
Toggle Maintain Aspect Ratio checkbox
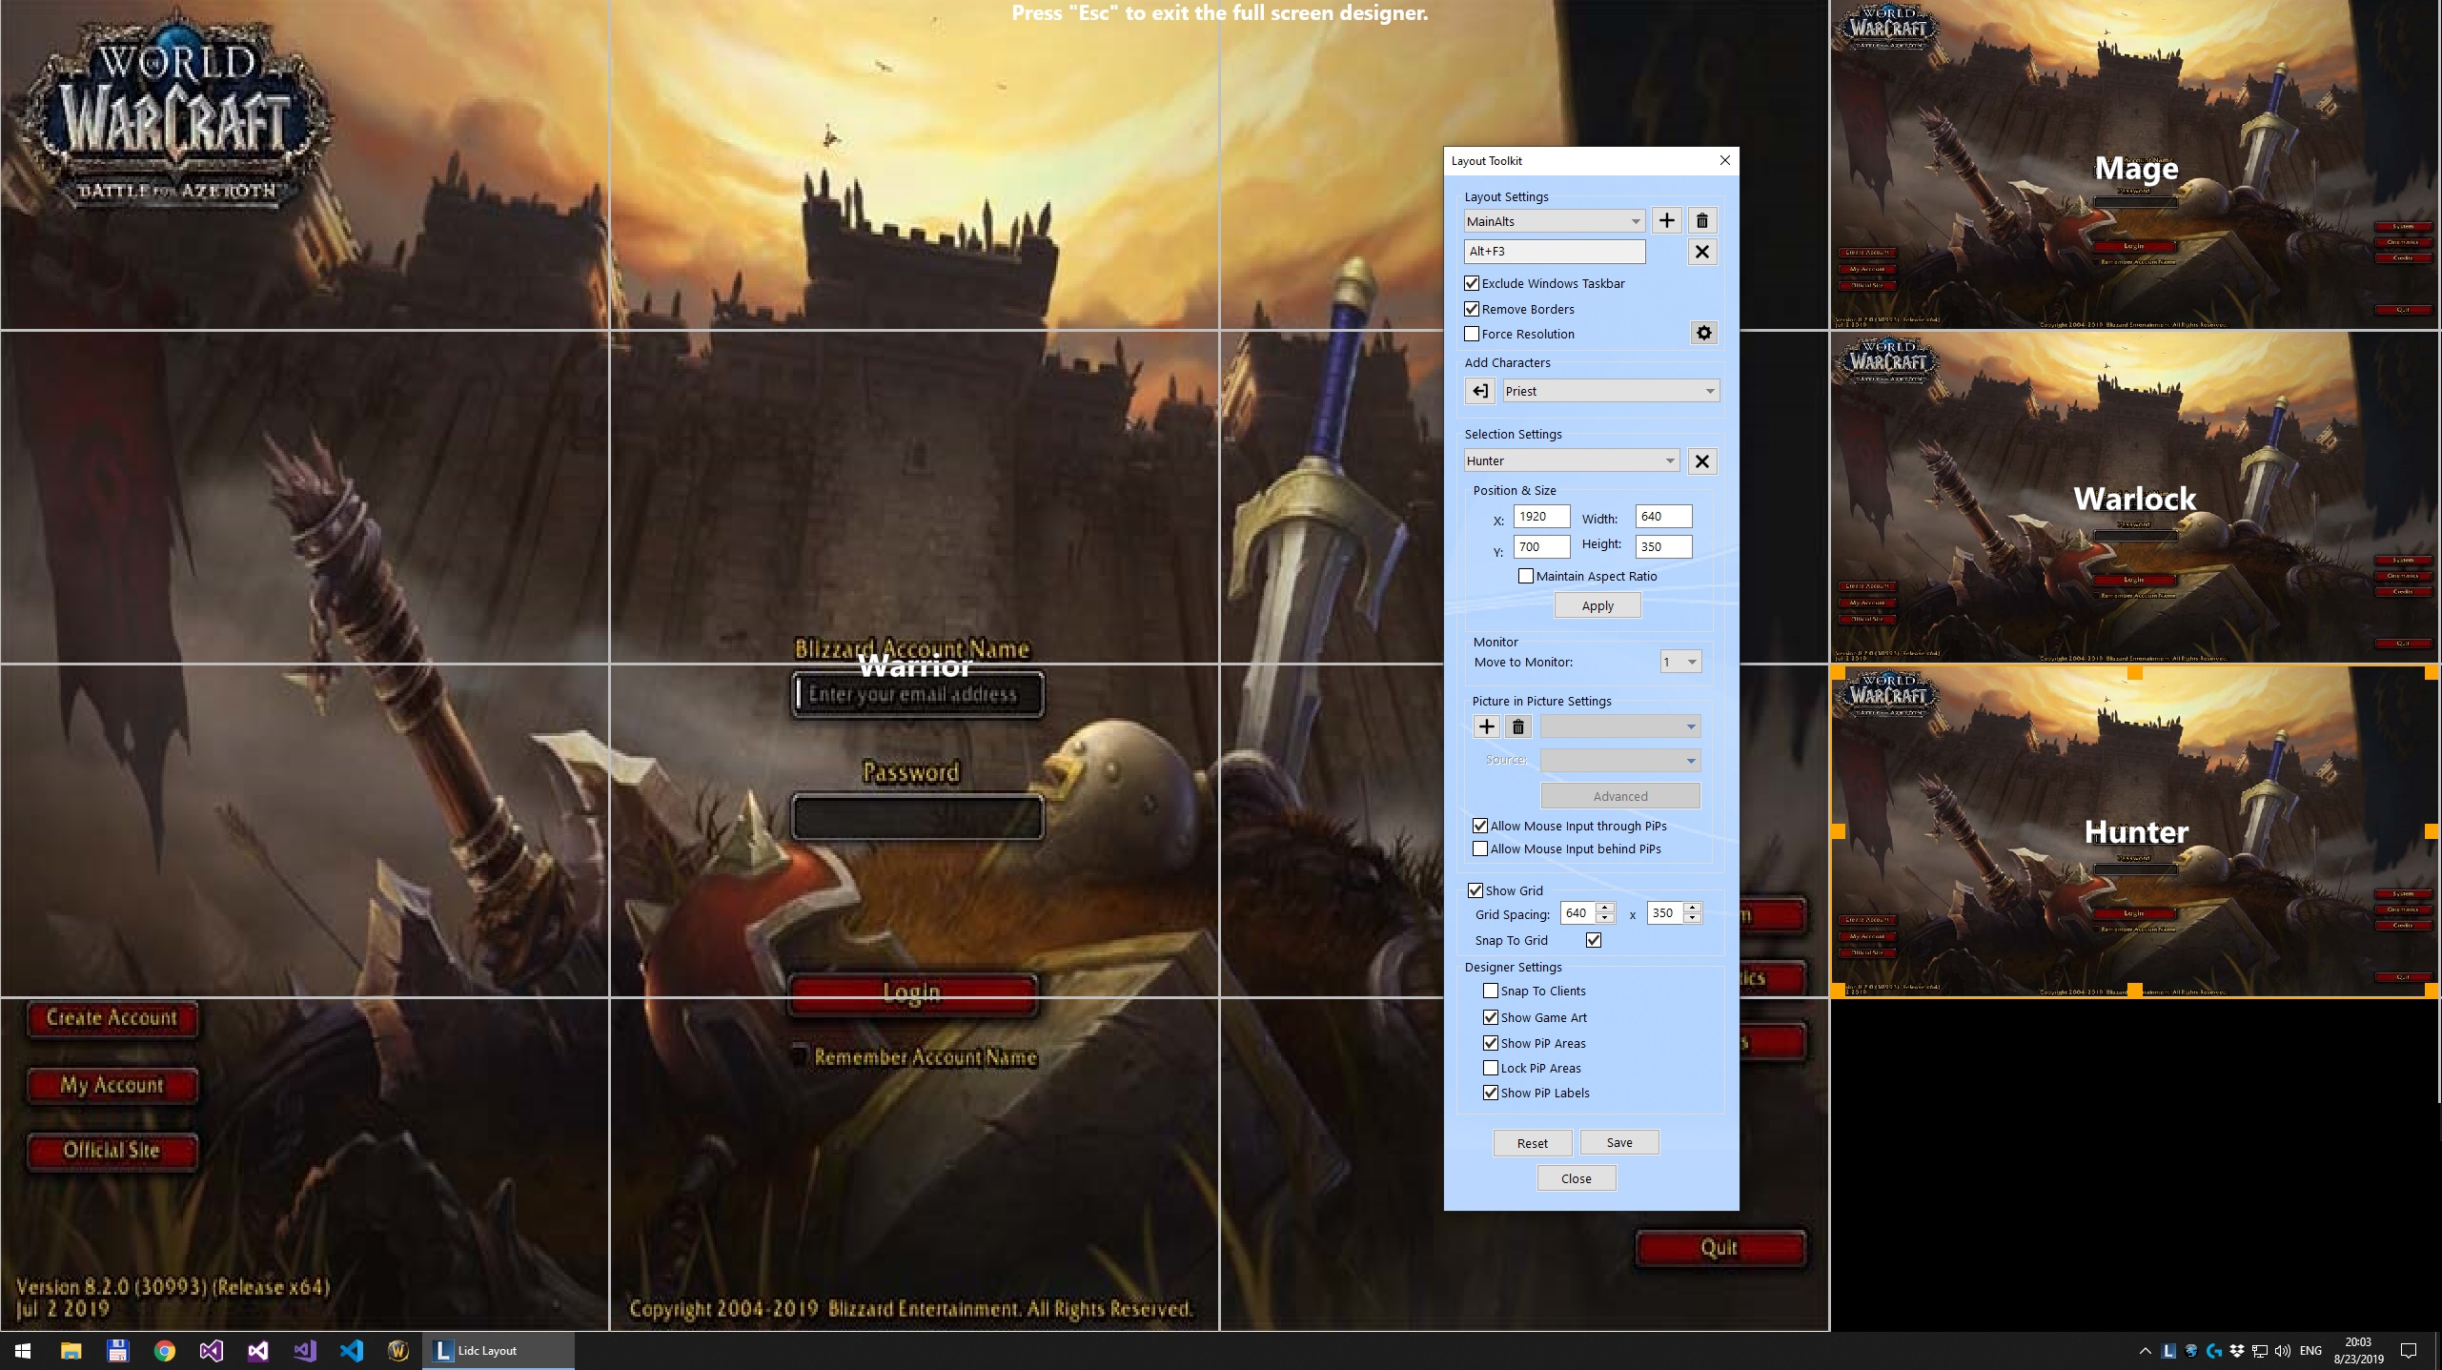coord(1526,576)
